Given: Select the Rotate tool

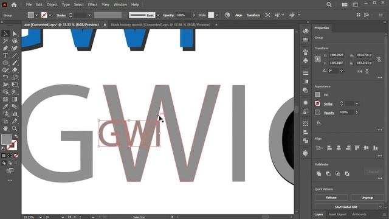Looking at the screenshot, I should 5,77.
